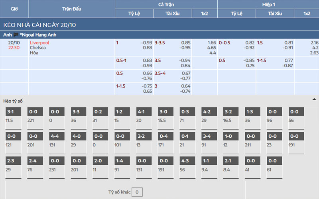The image size is (319, 199).
Task: Select the 22:30 match time
Action: click(14, 48)
